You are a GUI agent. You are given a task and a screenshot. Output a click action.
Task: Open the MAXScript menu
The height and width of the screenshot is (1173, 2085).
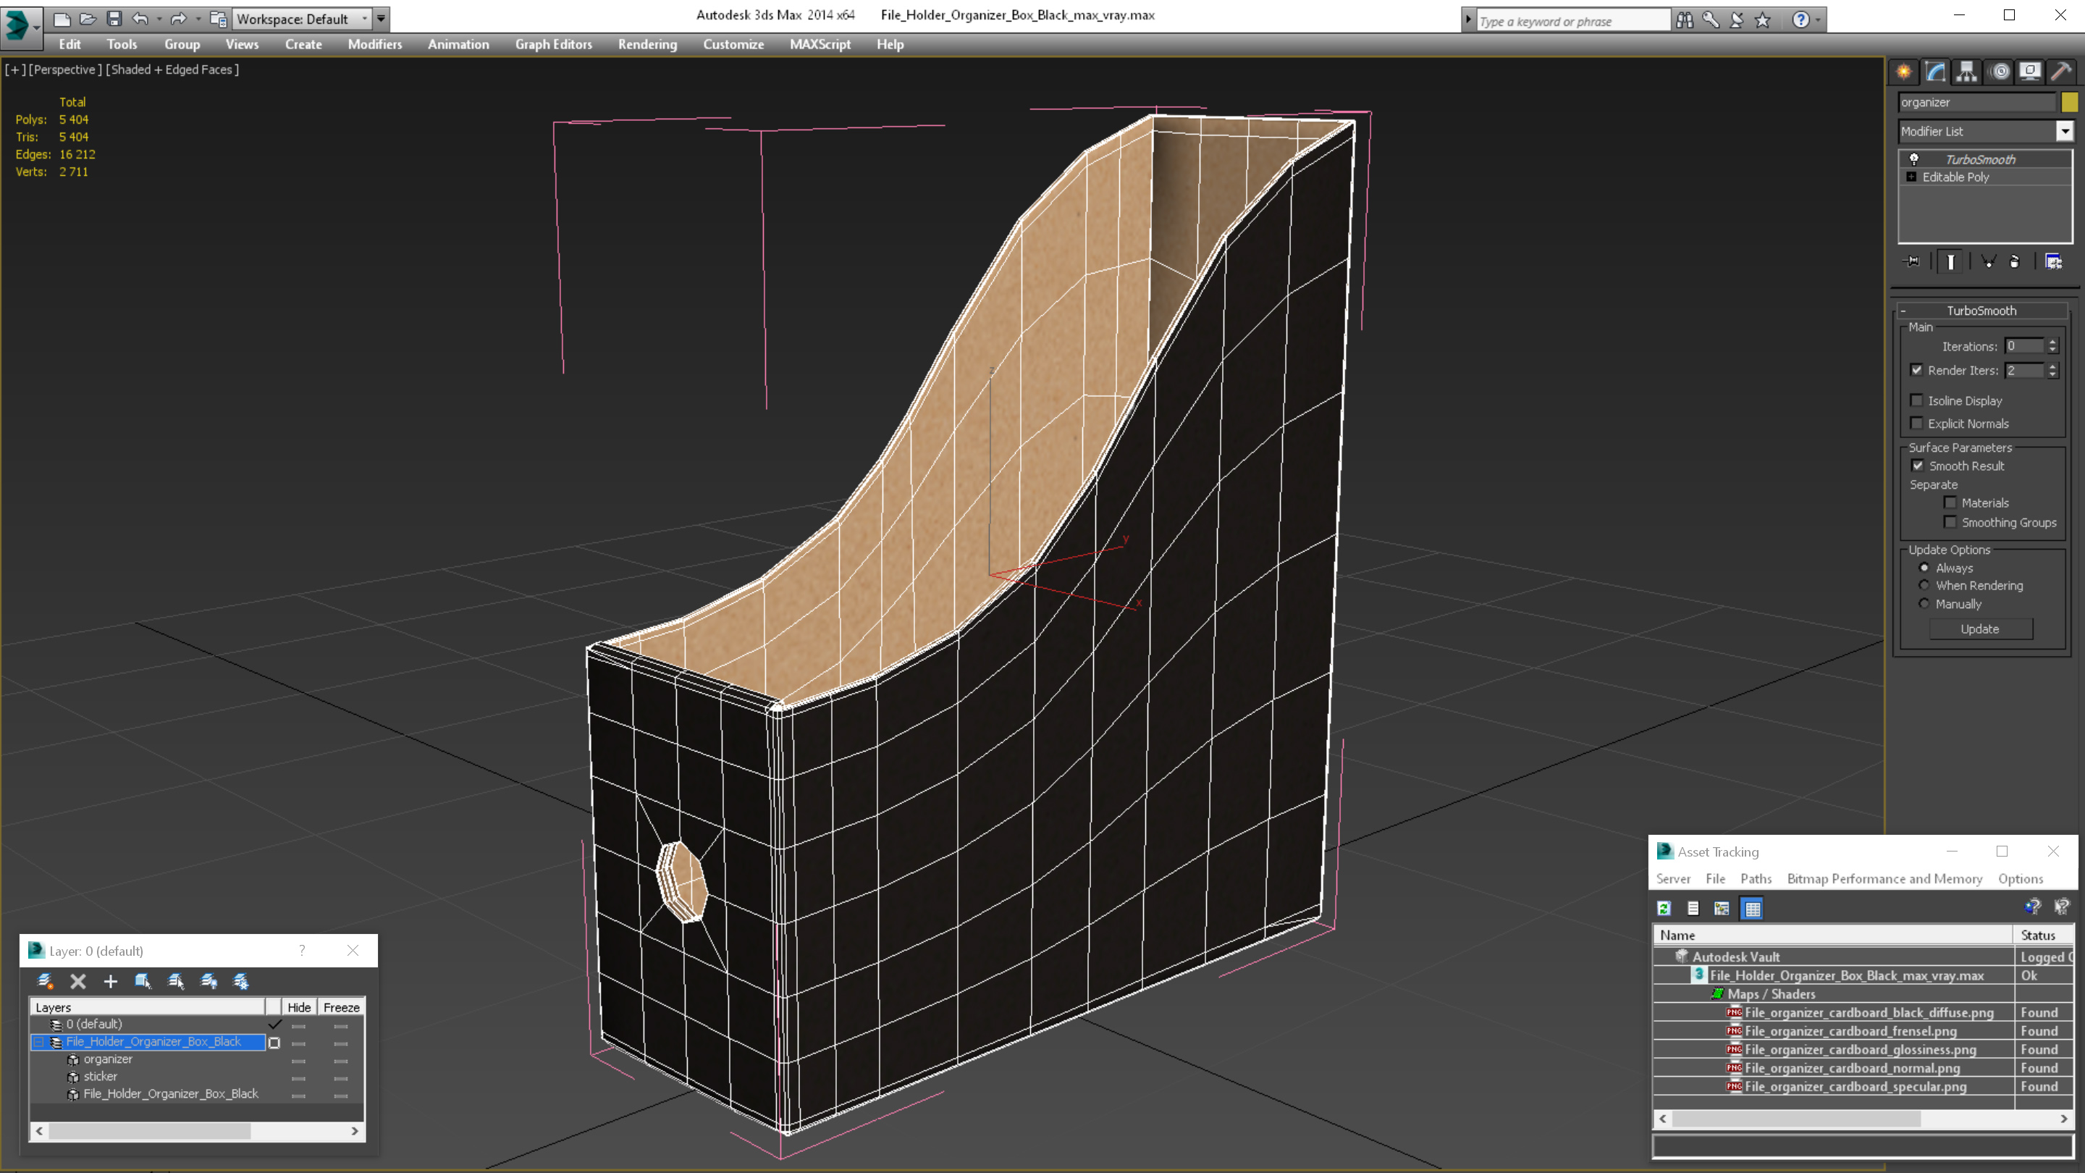click(x=820, y=44)
